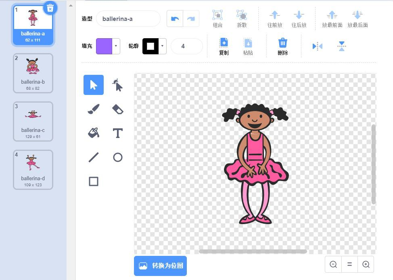This screenshot has width=393, height=280.
Task: Select the Line tool
Action: 94,157
